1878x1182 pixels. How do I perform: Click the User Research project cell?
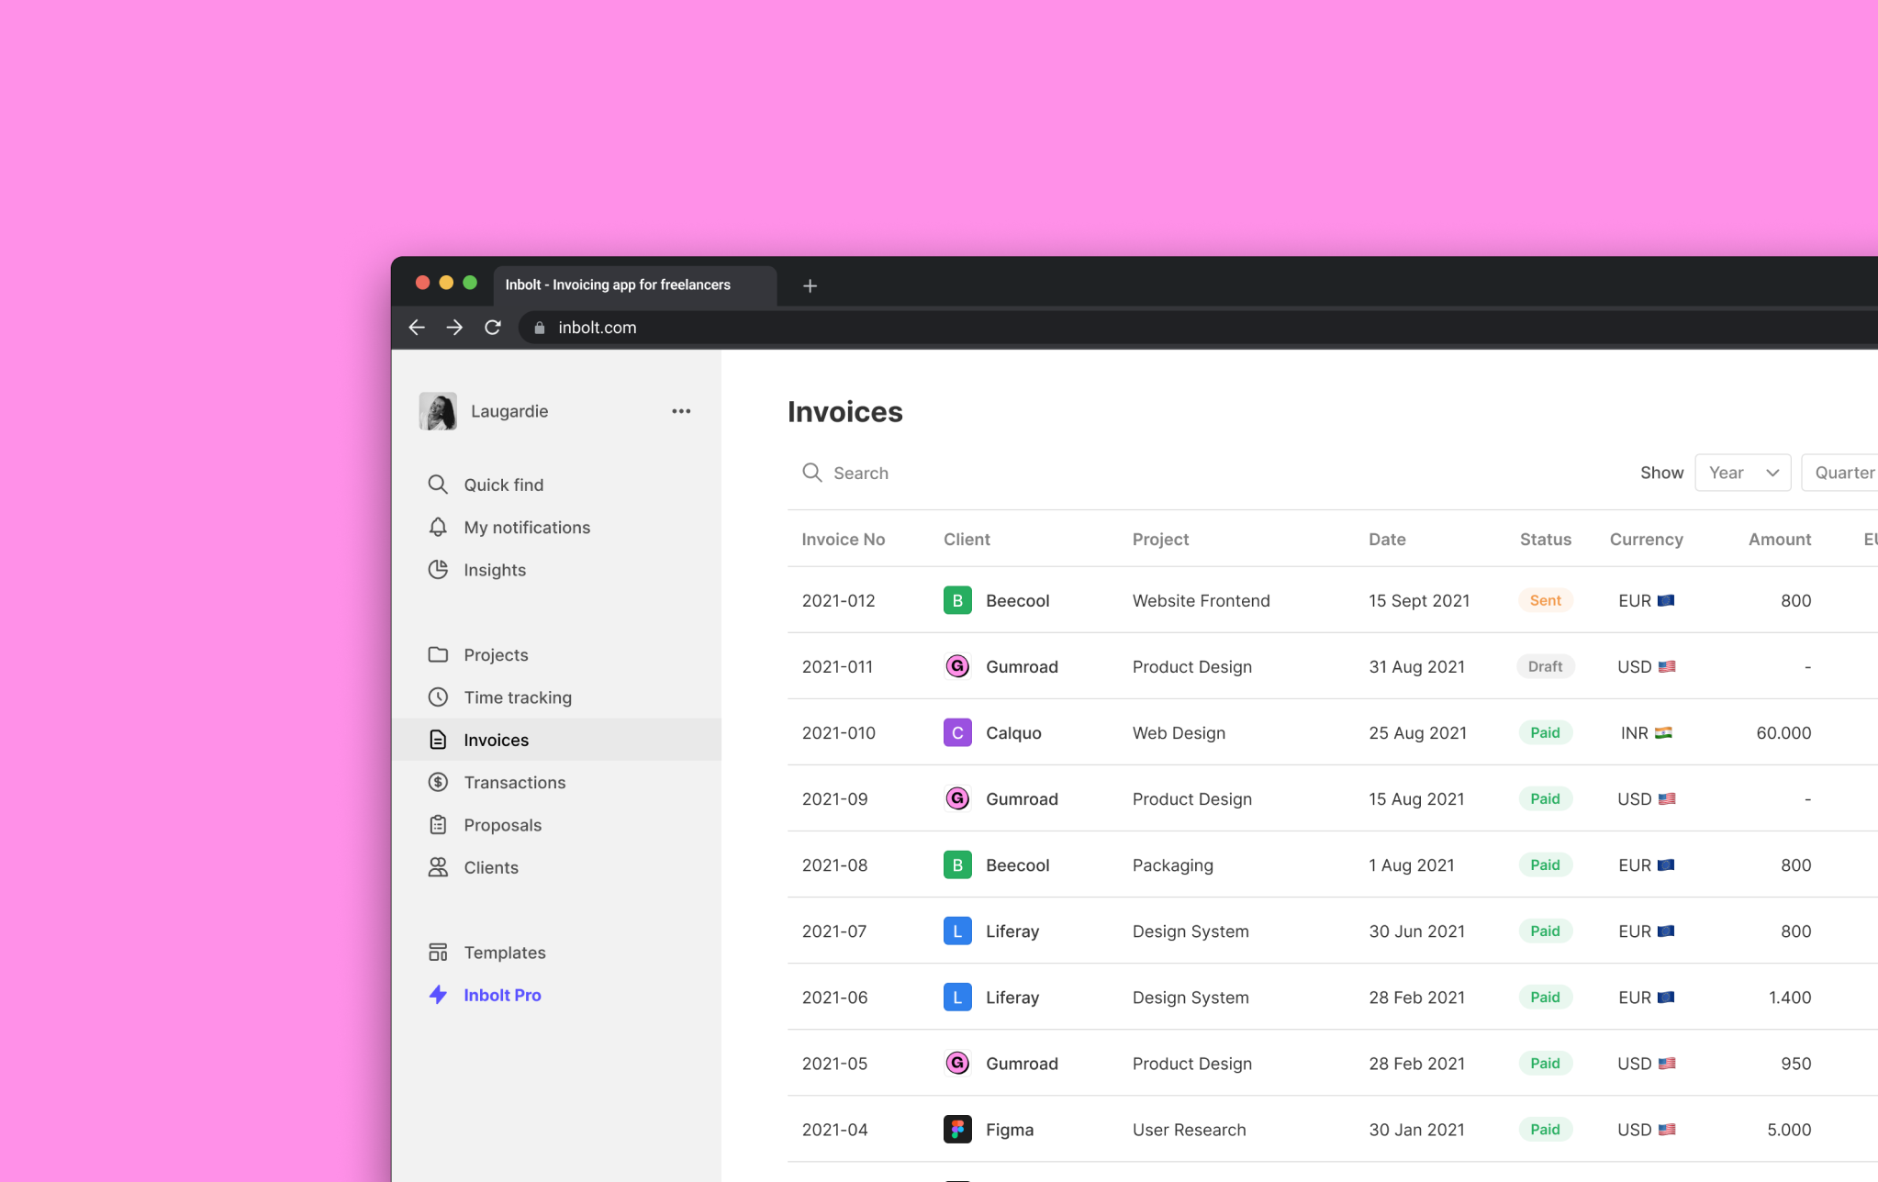tap(1189, 1129)
